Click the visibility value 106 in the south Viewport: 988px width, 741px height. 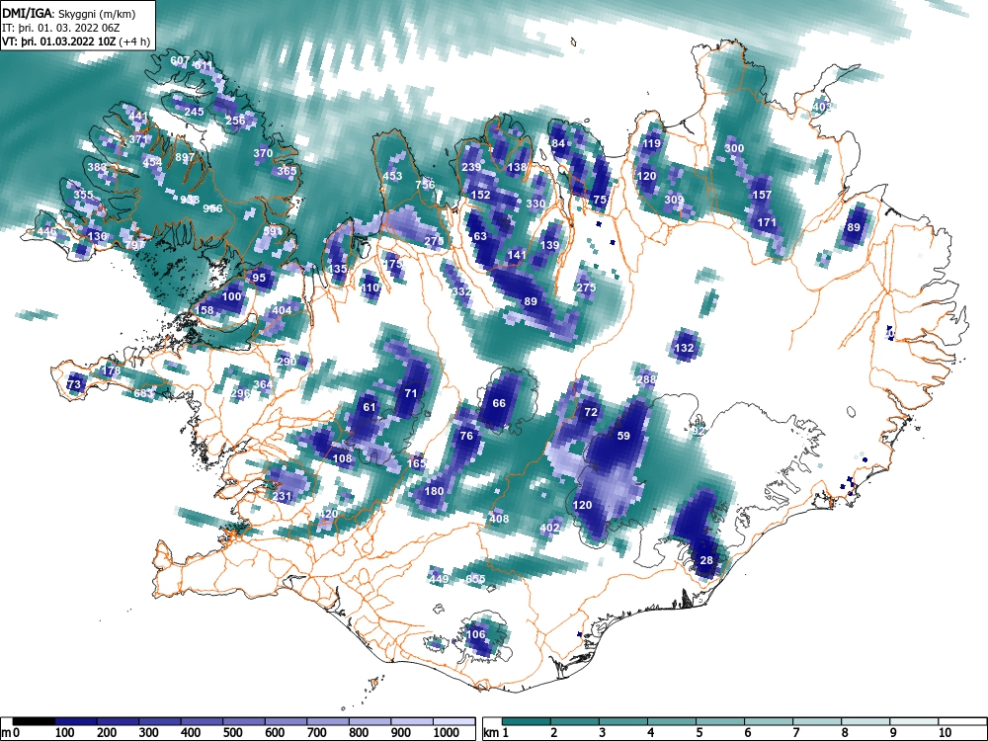click(x=476, y=634)
